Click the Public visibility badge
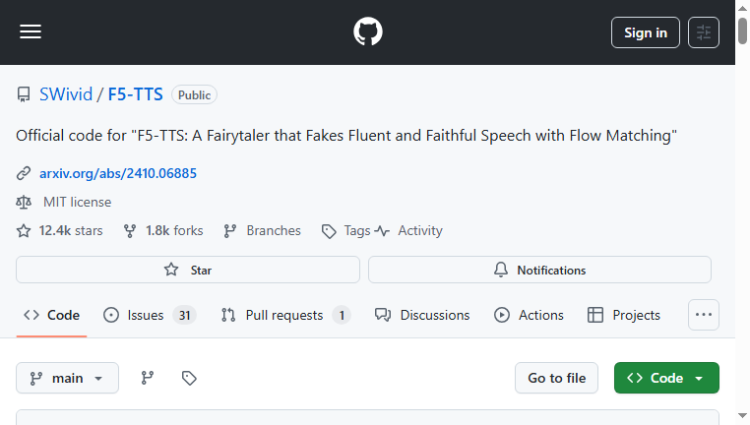The image size is (750, 425). 194,94
